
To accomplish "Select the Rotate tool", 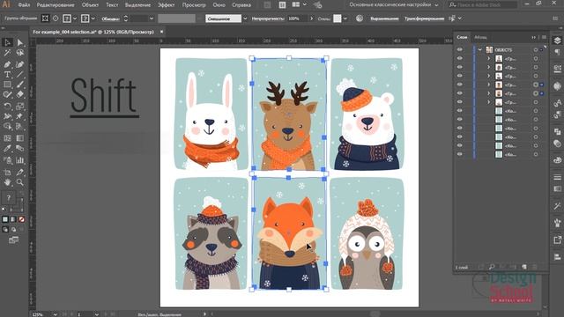I will coord(7,106).
